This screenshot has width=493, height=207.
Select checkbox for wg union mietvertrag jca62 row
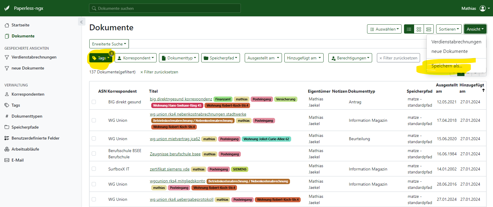point(94,138)
